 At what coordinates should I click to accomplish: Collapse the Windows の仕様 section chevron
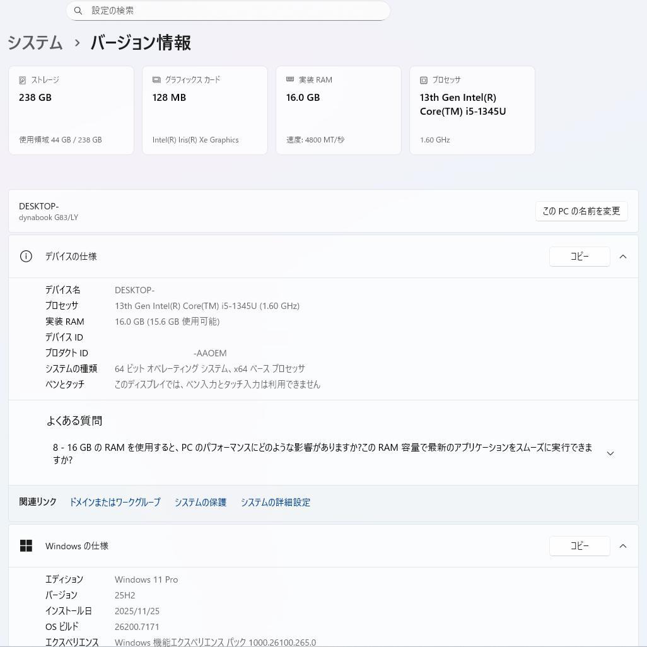point(623,545)
